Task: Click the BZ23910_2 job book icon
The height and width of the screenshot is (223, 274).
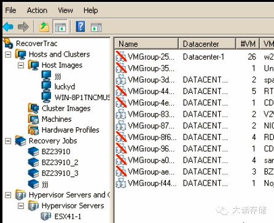Action: (34, 162)
